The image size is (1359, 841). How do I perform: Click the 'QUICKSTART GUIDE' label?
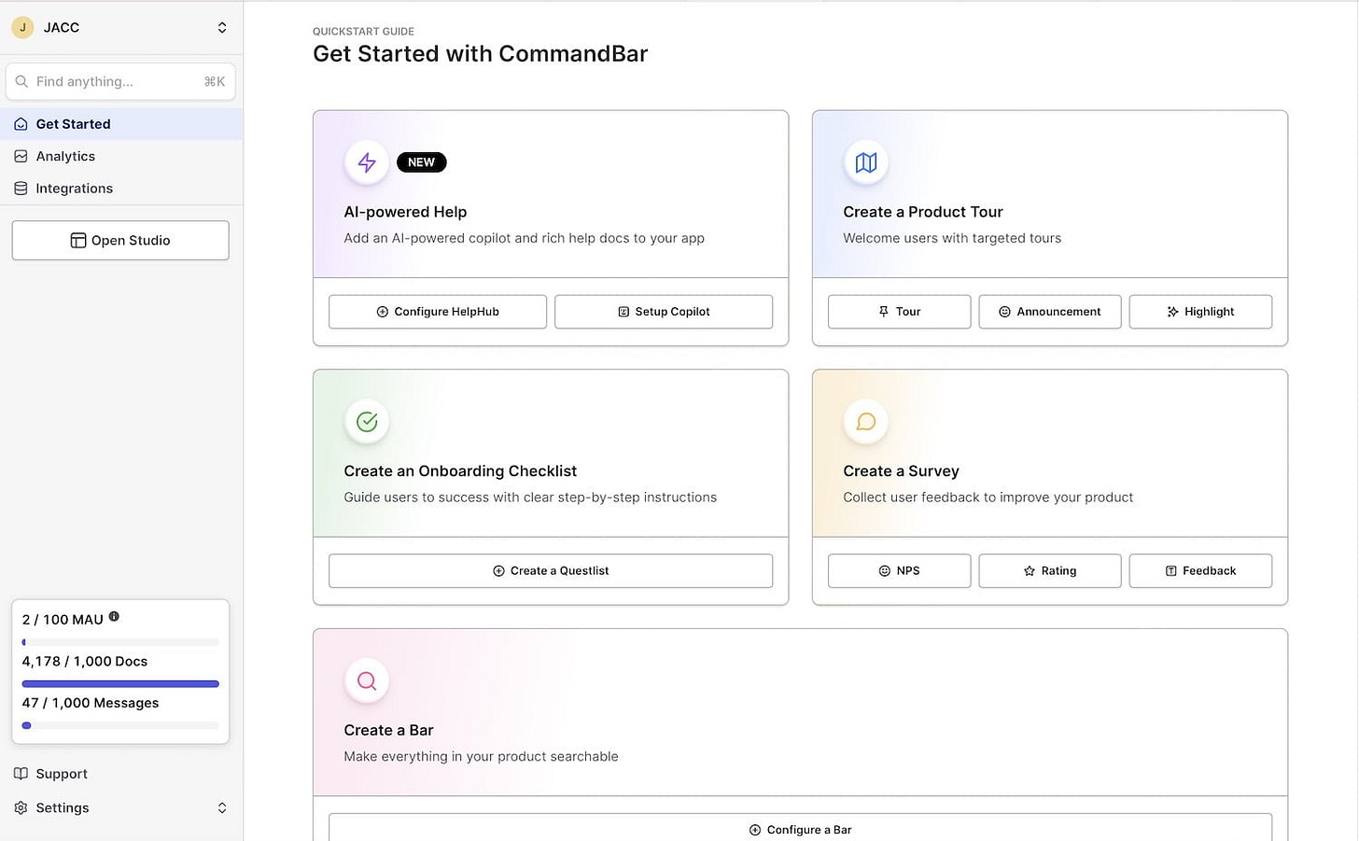[x=363, y=31]
